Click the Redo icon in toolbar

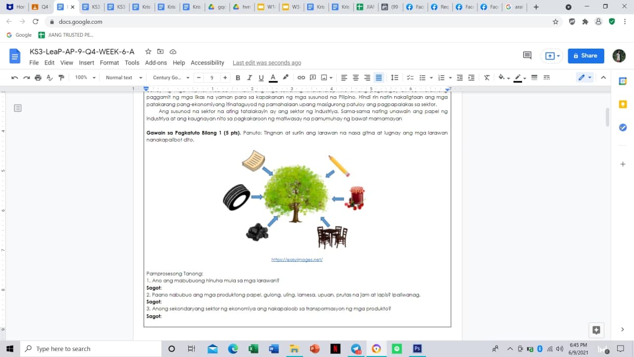[26, 77]
